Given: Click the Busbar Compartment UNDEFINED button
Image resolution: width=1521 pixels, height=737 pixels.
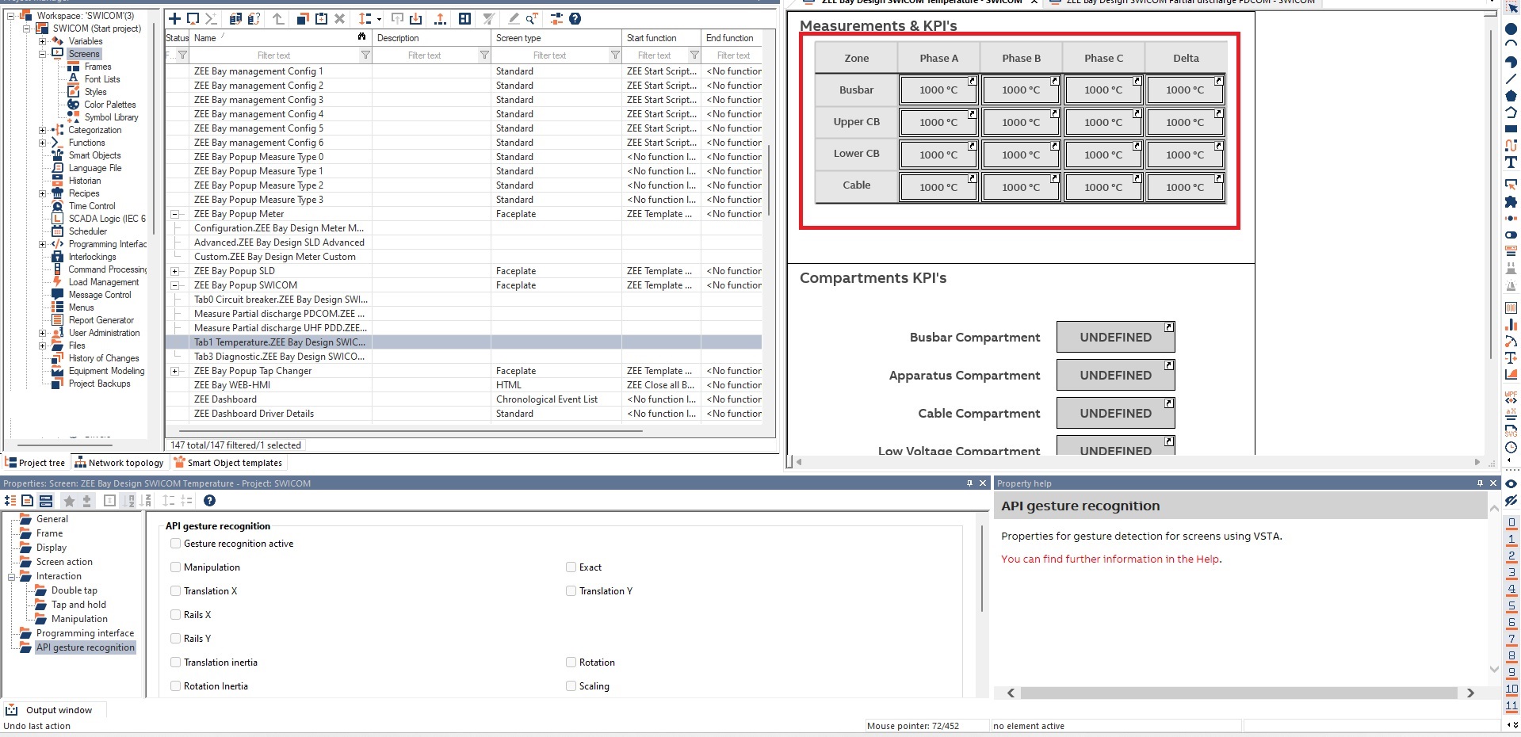Looking at the screenshot, I should tap(1115, 337).
